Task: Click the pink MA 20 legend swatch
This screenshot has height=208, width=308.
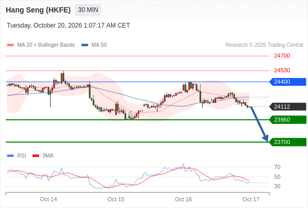Action: point(10,45)
